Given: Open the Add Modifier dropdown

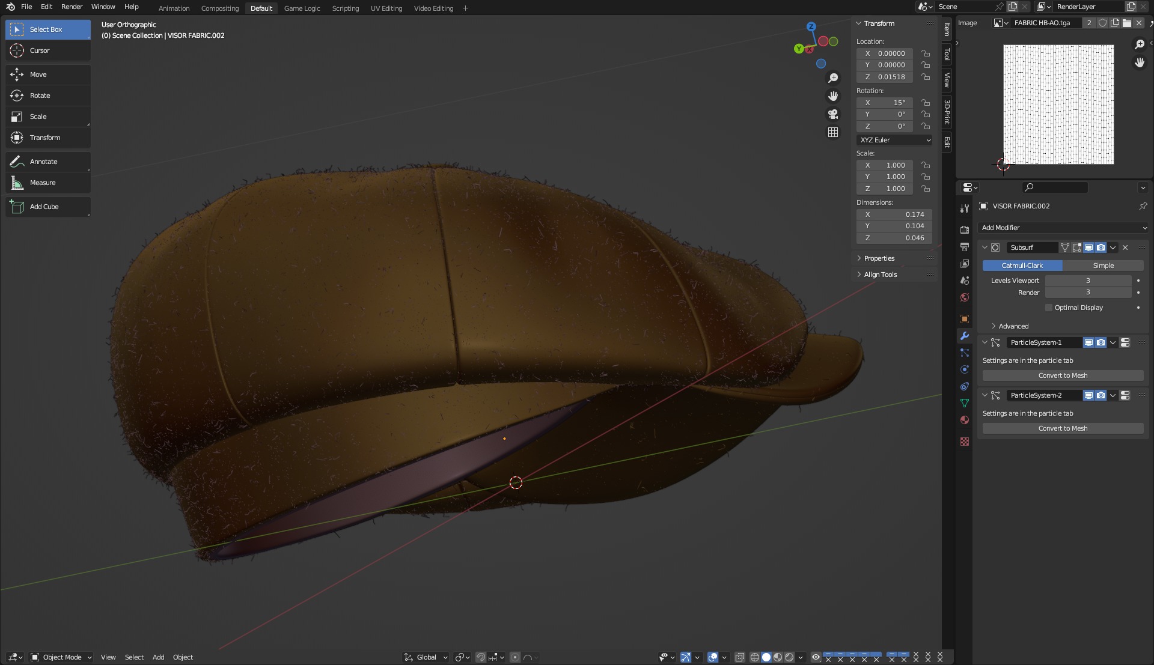Looking at the screenshot, I should [x=1063, y=228].
